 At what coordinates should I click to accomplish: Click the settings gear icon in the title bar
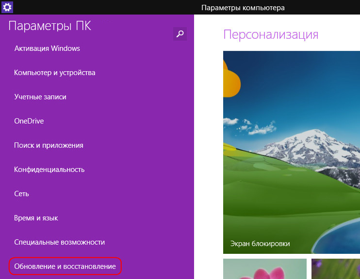coord(7,7)
